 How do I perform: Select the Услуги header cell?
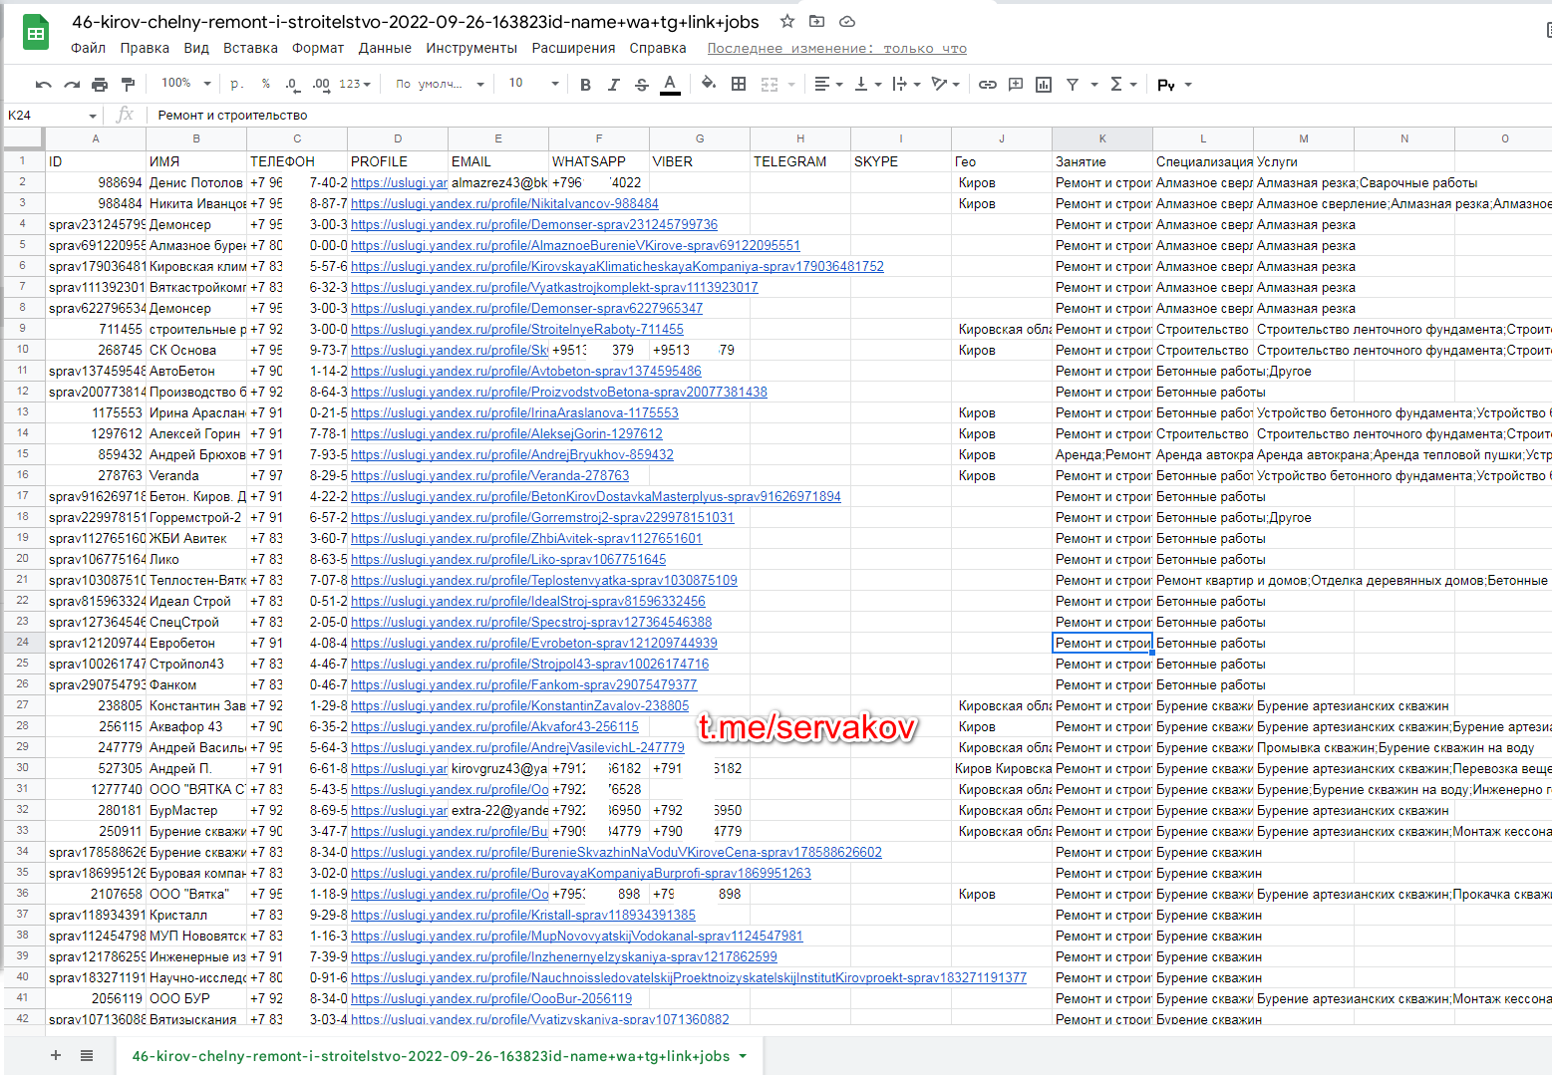[1304, 161]
